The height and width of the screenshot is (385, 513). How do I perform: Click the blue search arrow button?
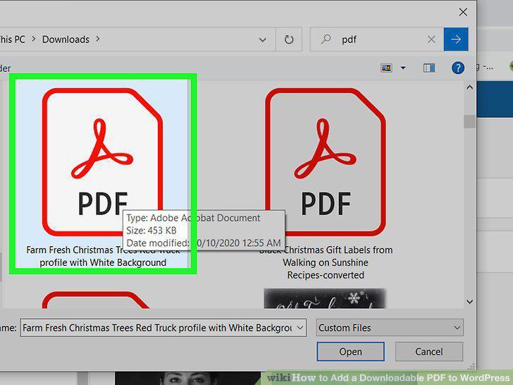tap(456, 39)
